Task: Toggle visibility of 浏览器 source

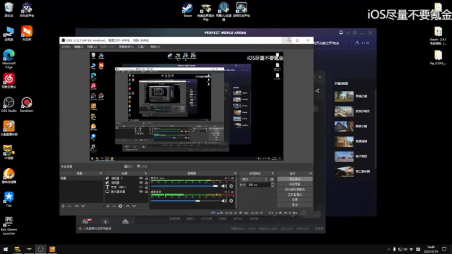Action: click(x=141, y=182)
